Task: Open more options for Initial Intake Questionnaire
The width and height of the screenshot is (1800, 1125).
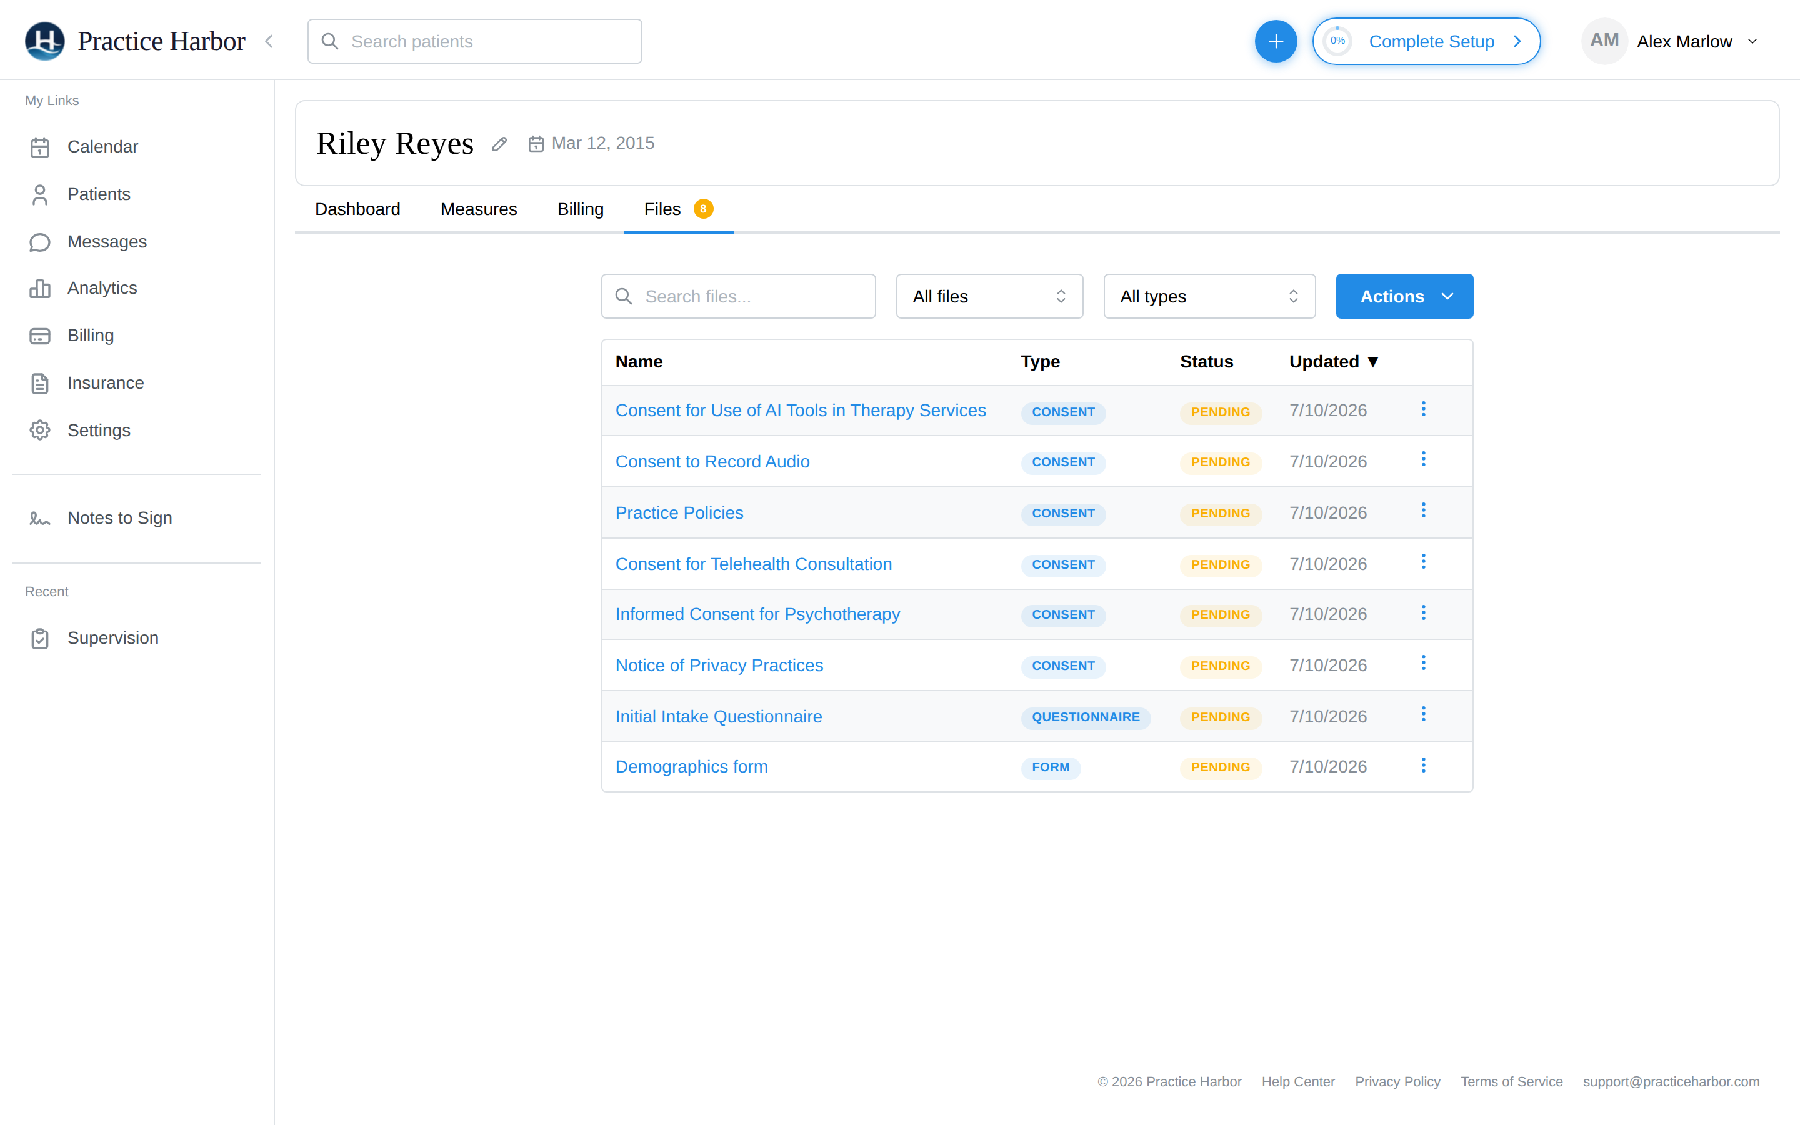Action: coord(1424,714)
